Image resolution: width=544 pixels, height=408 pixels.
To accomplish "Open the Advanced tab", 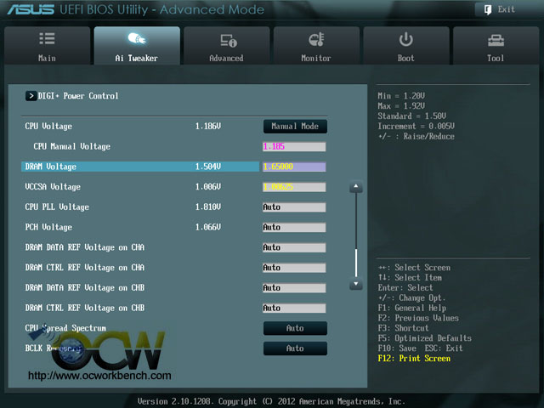I will pos(227,45).
